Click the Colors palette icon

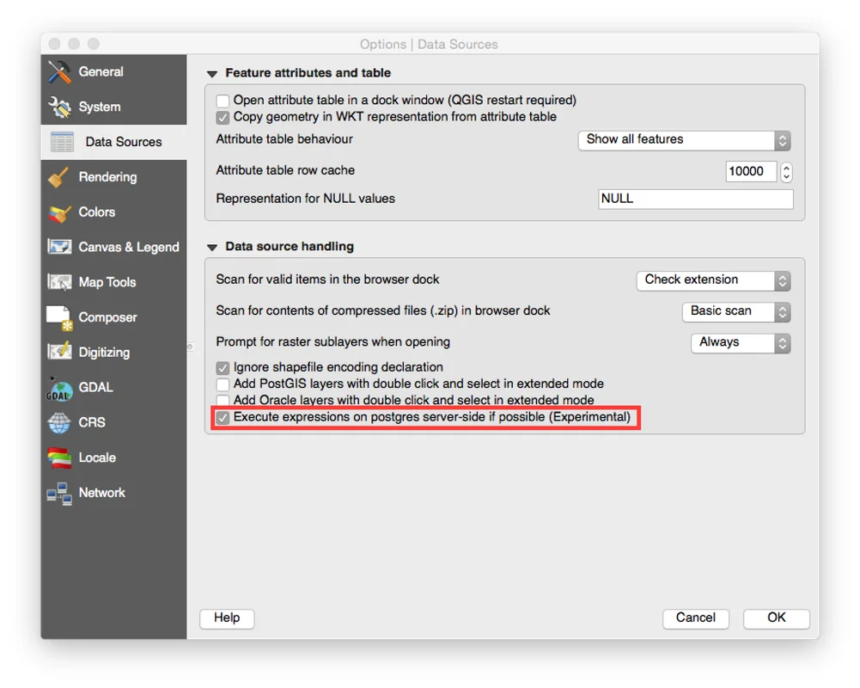click(x=59, y=212)
